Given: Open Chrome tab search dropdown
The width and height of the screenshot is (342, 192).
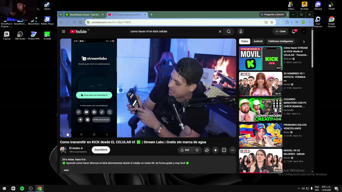Looking at the screenshot, I should 61,15.
